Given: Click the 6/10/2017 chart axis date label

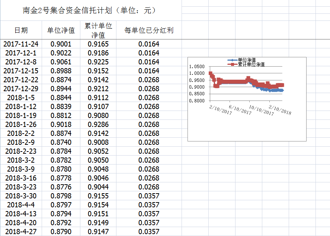Looking at the screenshot, I should point(239,110).
